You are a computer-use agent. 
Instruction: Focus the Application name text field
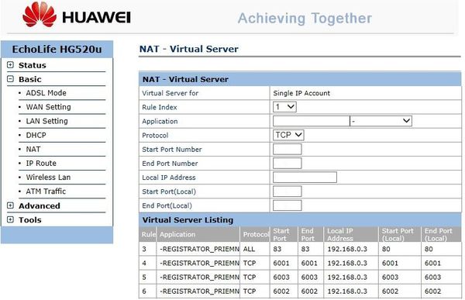(312, 121)
